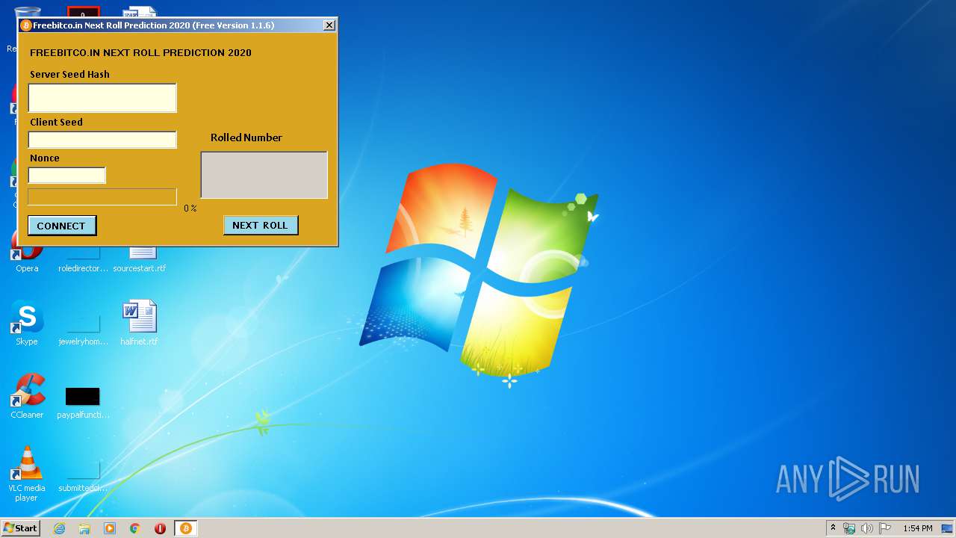Click the Rolled Number label
The width and height of the screenshot is (956, 538).
[x=246, y=137]
